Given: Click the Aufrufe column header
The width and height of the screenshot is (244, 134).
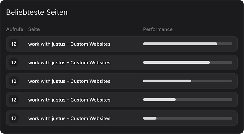Looking at the screenshot, I should 14,29.
